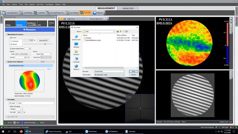Click the blue Measure button in setup panel
The height and width of the screenshot is (134, 238).
30,30
